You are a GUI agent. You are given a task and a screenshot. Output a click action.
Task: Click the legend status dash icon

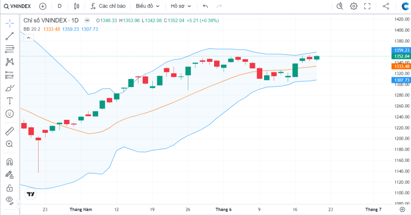(87, 20)
